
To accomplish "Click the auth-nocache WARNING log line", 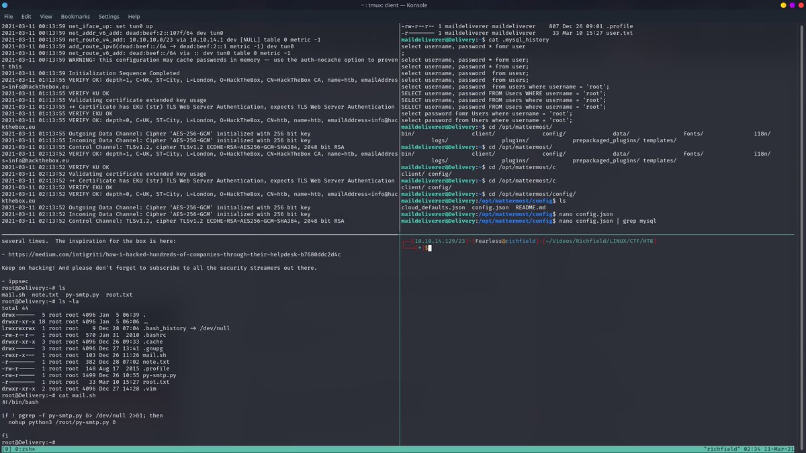I will point(199,63).
